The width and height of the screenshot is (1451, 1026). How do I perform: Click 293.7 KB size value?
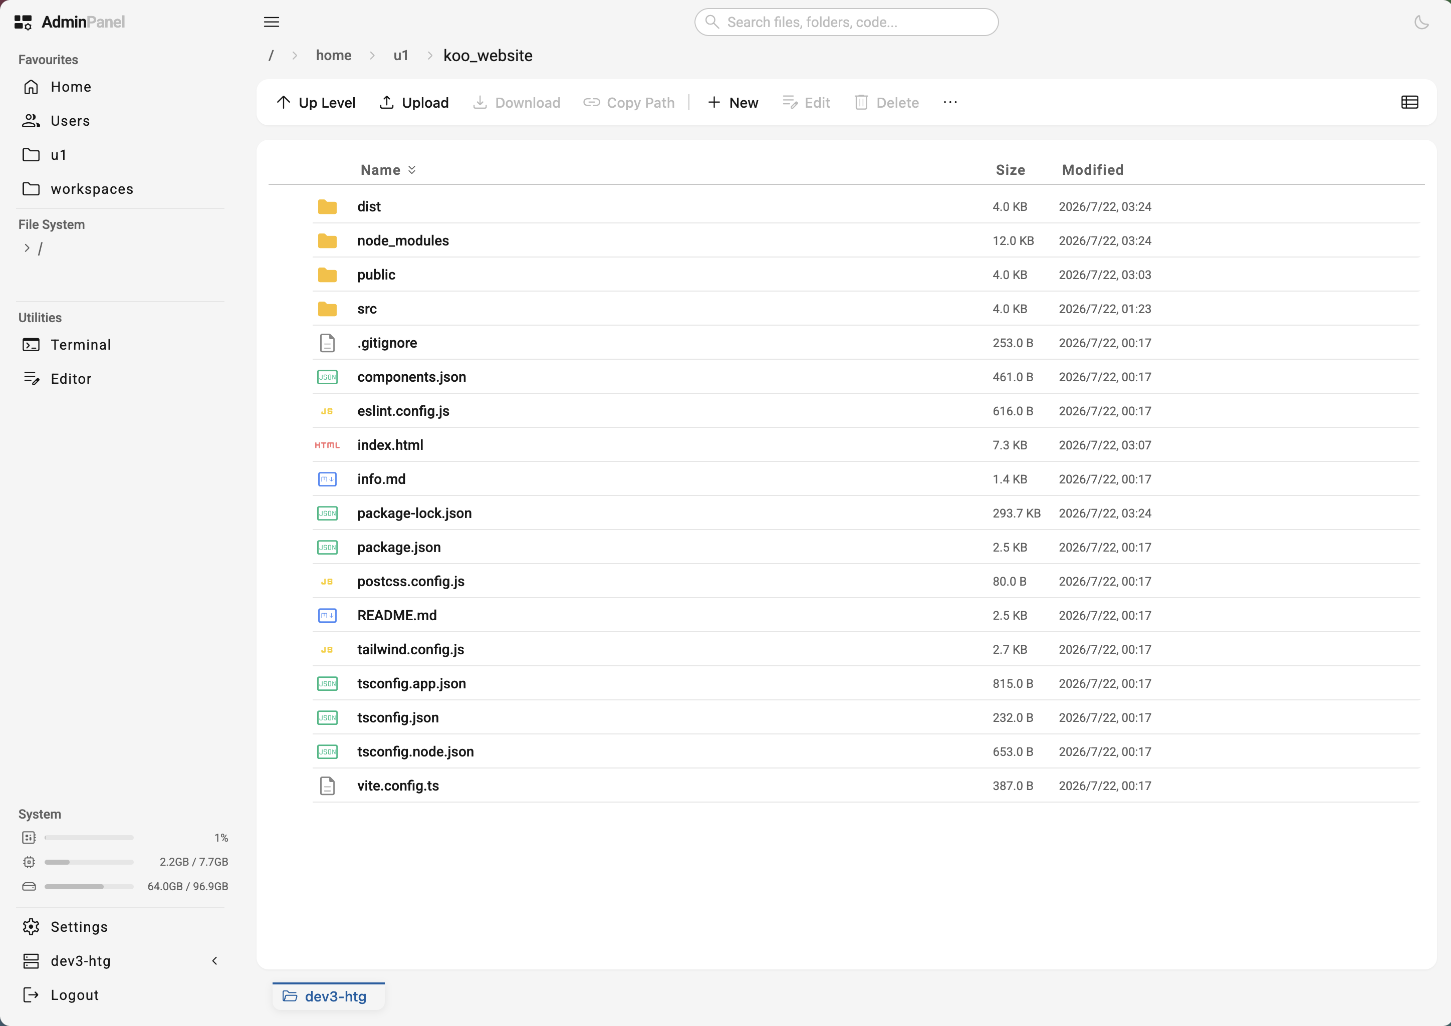1016,514
